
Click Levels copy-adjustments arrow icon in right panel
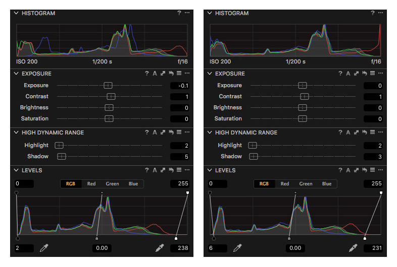(x=356, y=170)
